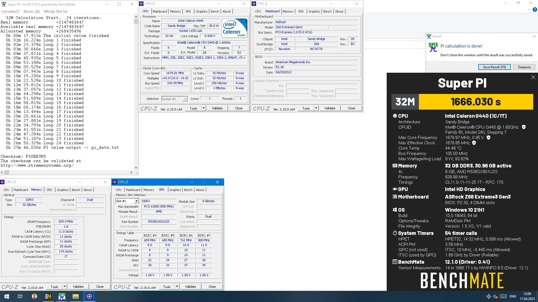Switch to Bench tab in CPU-tab CPU-Z window
Image resolution: width=538 pixels, height=302 pixels.
[x=215, y=11]
